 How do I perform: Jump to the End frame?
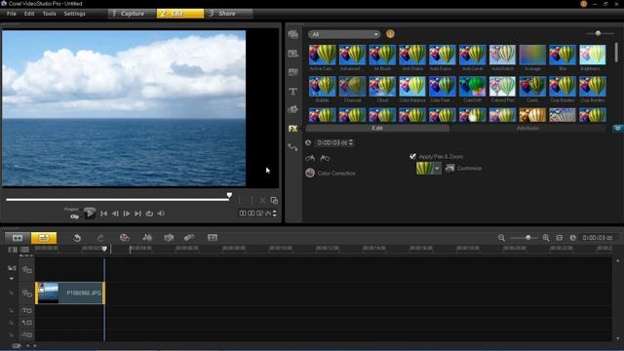(137, 214)
